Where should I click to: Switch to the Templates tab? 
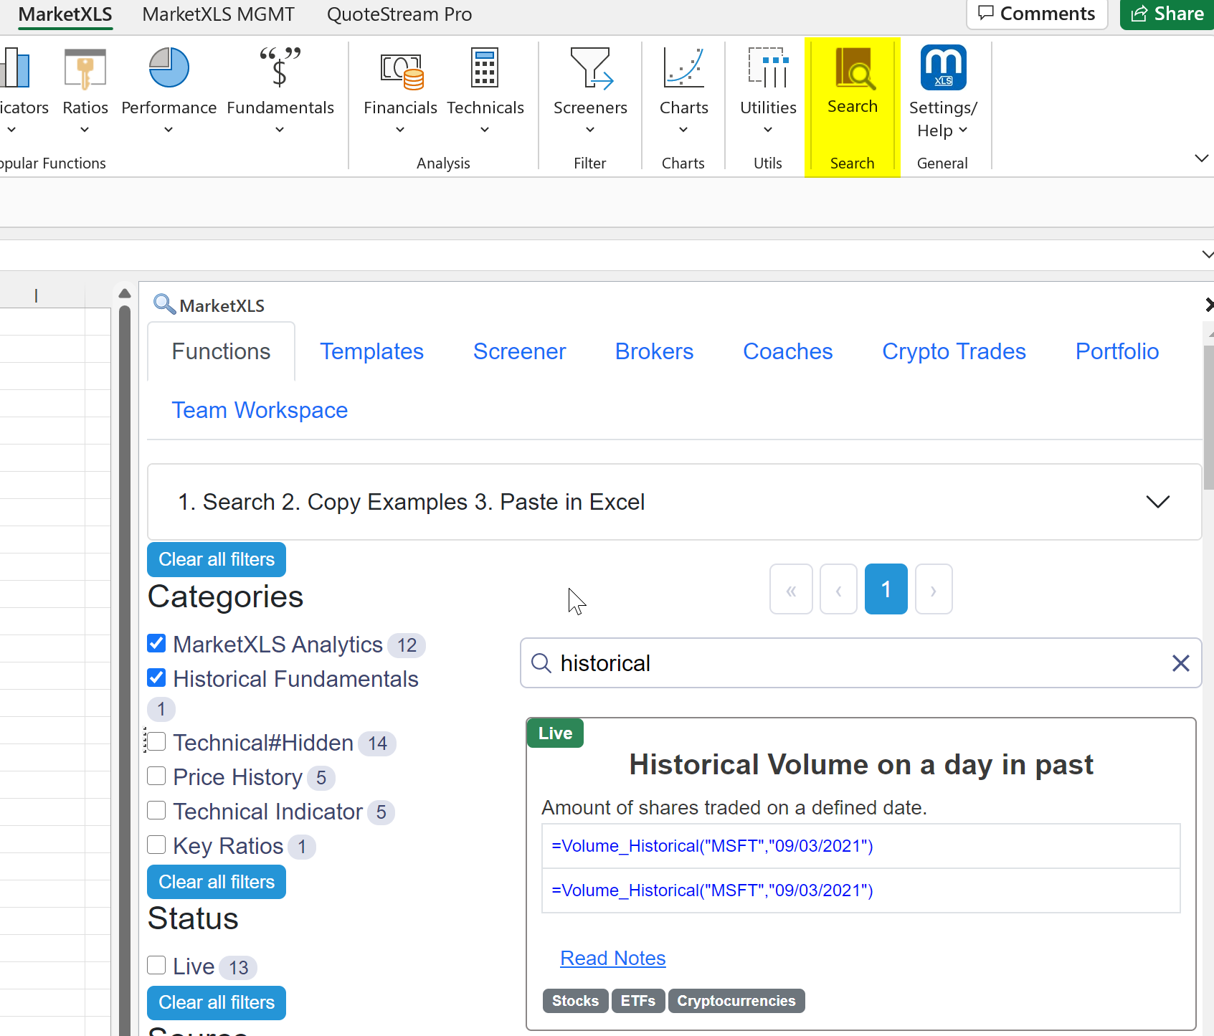[x=371, y=351]
